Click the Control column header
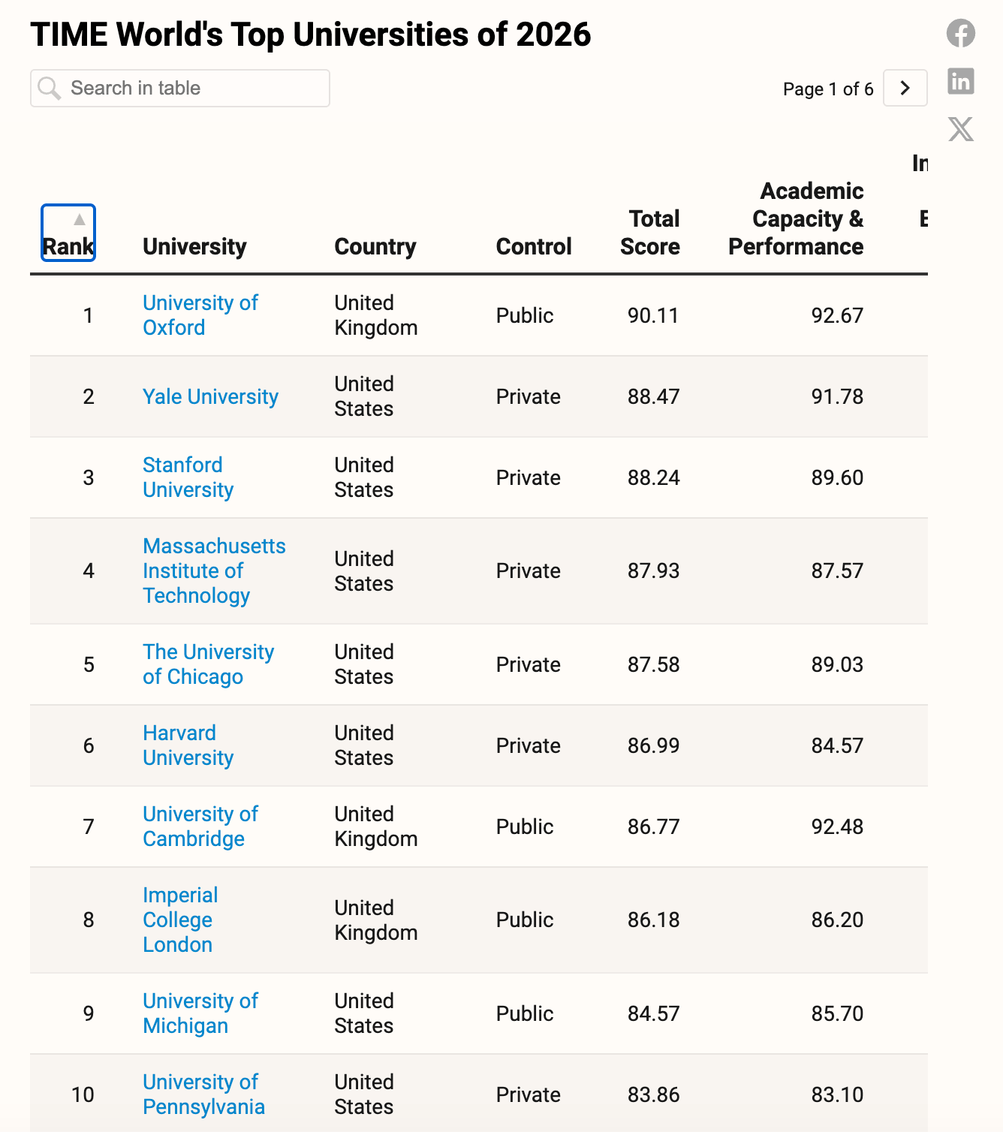The image size is (1003, 1132). 533,246
